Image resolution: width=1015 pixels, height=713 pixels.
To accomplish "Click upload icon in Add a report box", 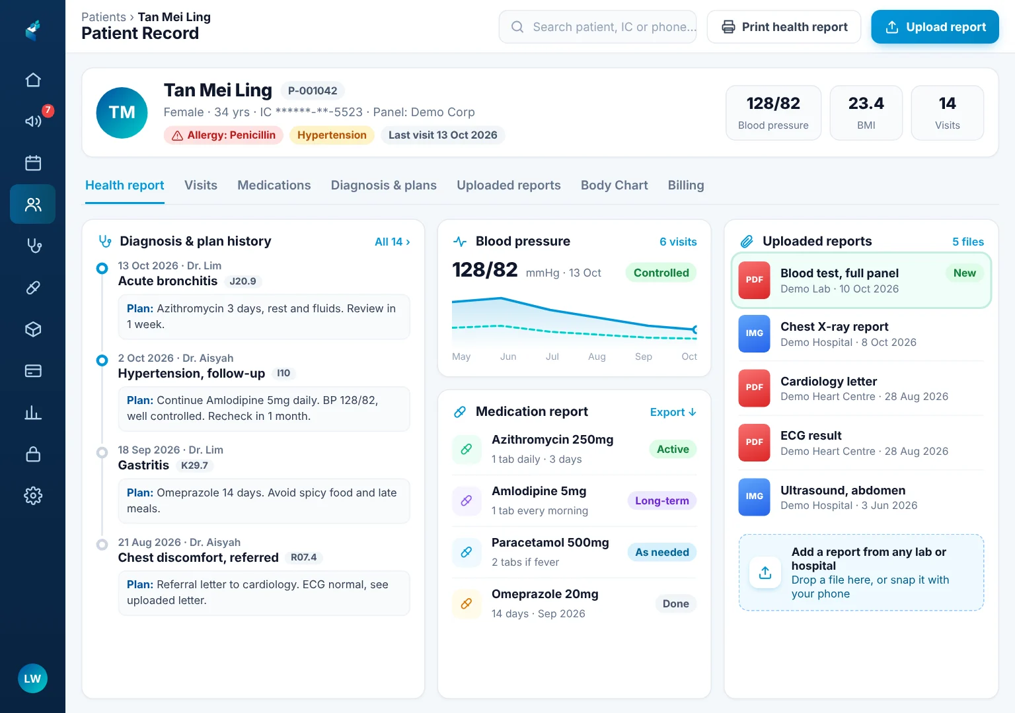I will tap(765, 572).
